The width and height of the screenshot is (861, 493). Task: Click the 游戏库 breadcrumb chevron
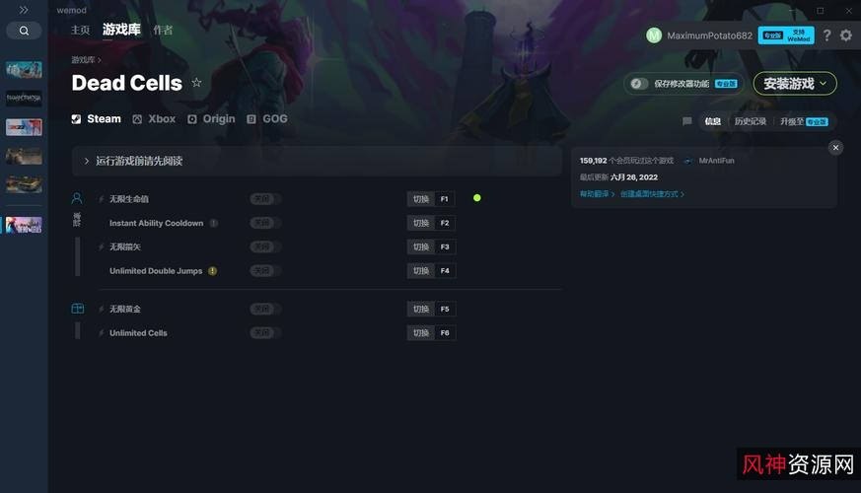tap(100, 60)
